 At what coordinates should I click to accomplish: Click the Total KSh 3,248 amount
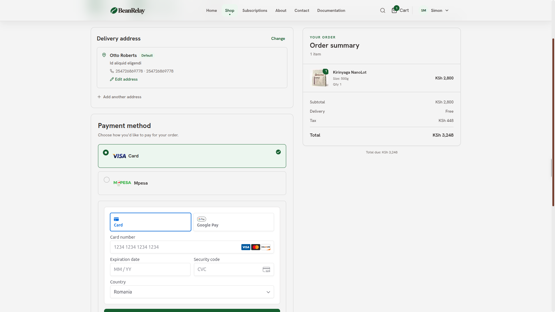[443, 135]
